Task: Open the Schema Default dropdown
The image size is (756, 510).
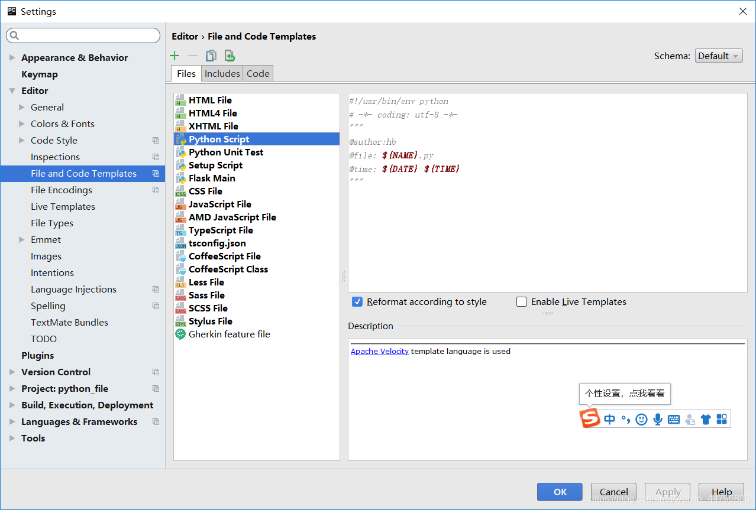Action: coord(719,56)
